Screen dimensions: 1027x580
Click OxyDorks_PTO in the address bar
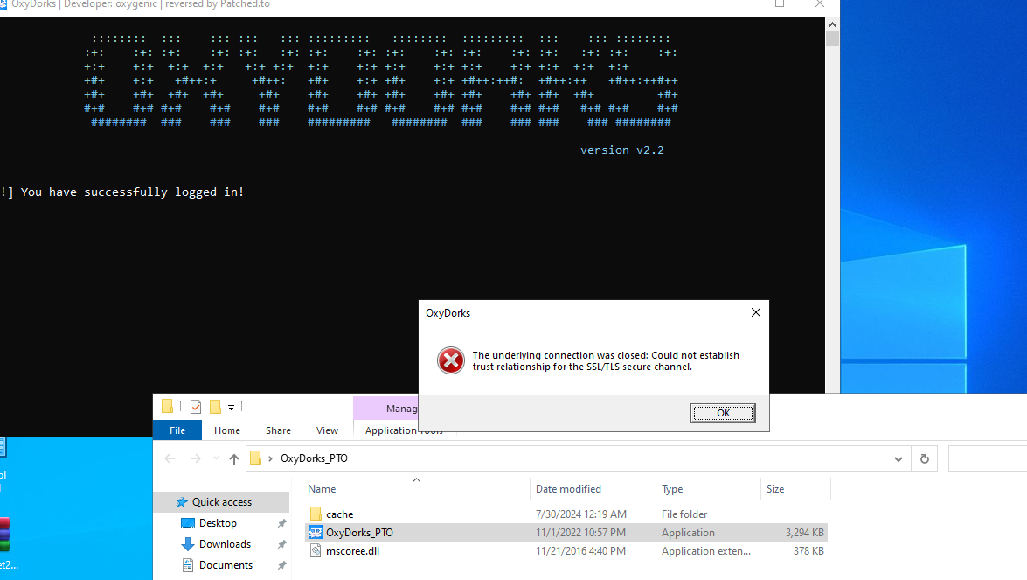point(314,458)
